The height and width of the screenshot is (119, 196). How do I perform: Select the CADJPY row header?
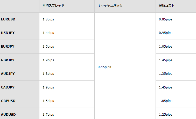coord(19,87)
